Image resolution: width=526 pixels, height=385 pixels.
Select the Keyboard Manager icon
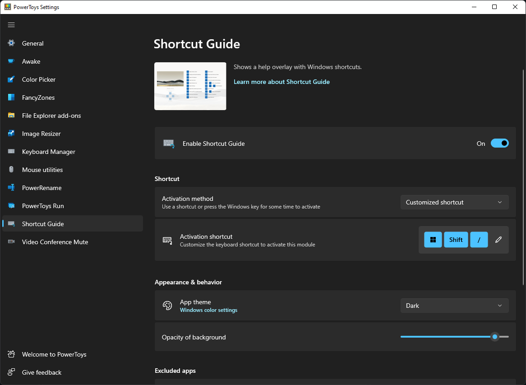point(11,152)
